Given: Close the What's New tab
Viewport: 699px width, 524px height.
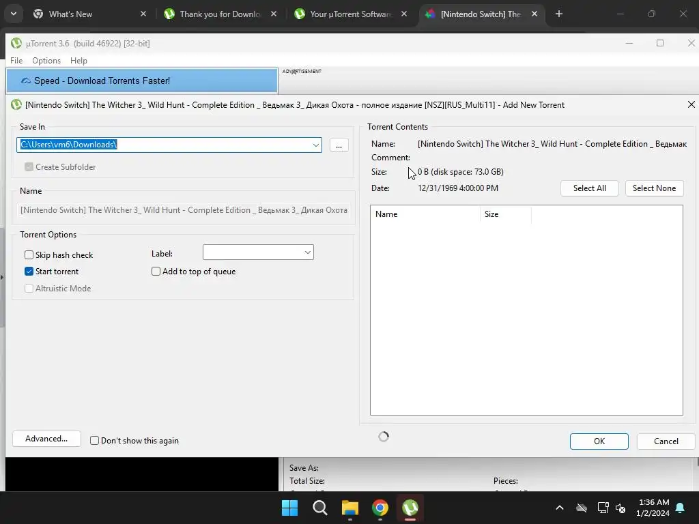Looking at the screenshot, I should tap(143, 14).
